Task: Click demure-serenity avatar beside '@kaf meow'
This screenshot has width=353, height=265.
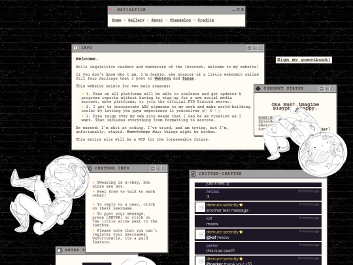Action: [x=200, y=234]
